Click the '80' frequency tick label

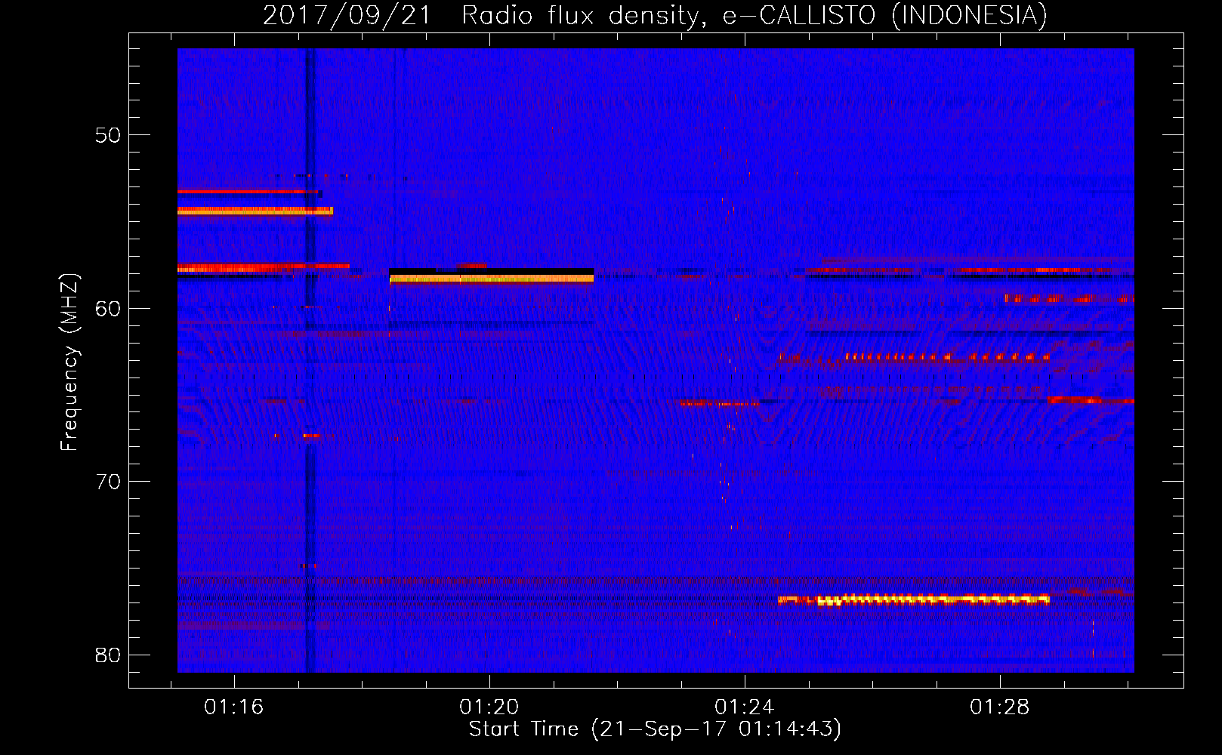pyautogui.click(x=108, y=655)
